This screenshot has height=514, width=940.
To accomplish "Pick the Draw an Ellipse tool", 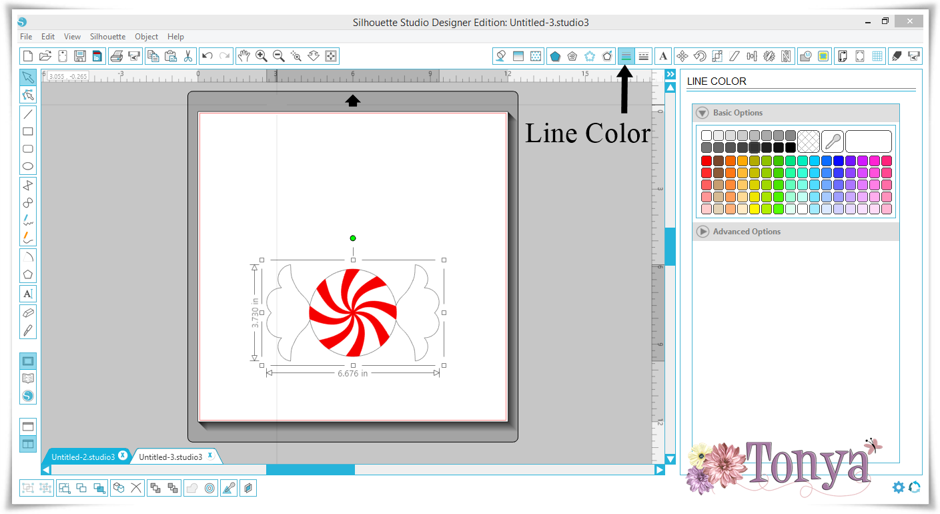I will pos(28,166).
